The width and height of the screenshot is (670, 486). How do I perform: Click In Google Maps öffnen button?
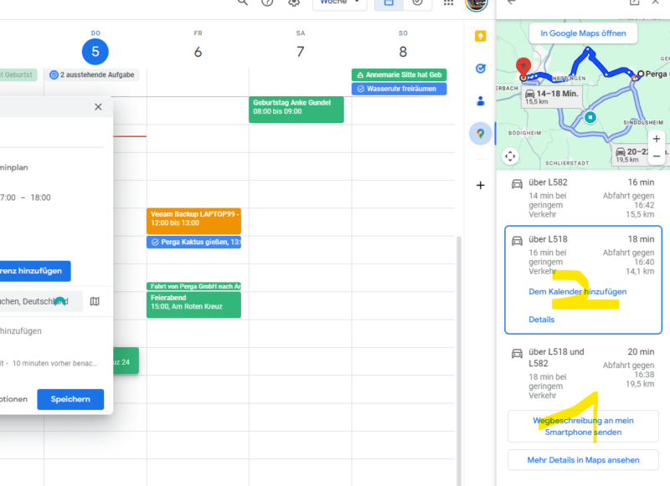(583, 33)
